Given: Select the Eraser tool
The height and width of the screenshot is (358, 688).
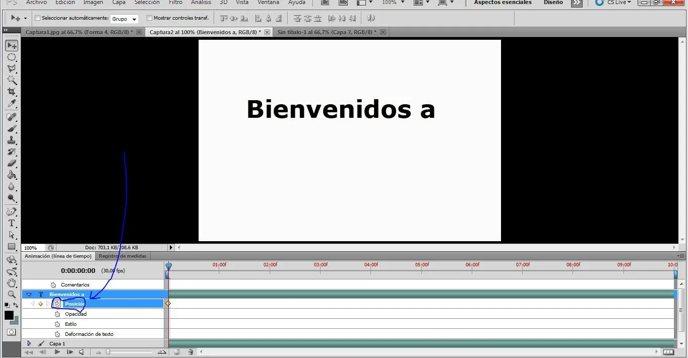Looking at the screenshot, I should 11,163.
